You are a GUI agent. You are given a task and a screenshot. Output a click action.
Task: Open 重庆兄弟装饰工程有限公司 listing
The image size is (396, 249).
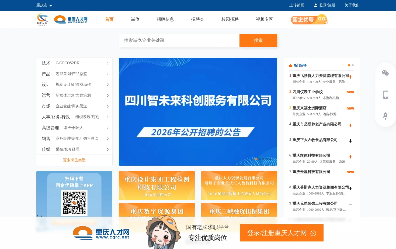pyautogui.click(x=315, y=204)
